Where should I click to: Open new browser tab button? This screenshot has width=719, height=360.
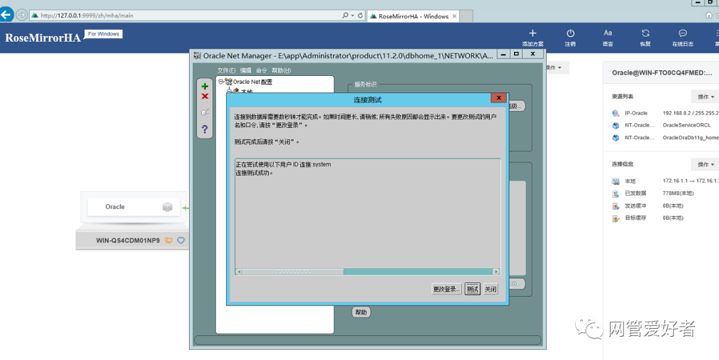tap(466, 16)
